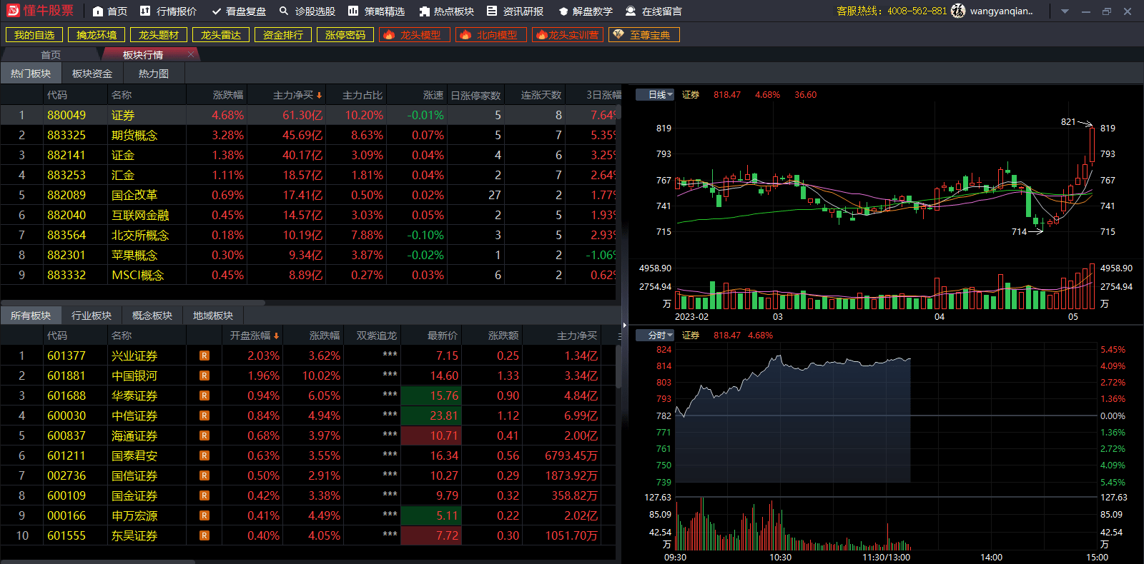This screenshot has height=564, width=1144.
Task: Click the R badge for 申万宏源
Action: (204, 515)
